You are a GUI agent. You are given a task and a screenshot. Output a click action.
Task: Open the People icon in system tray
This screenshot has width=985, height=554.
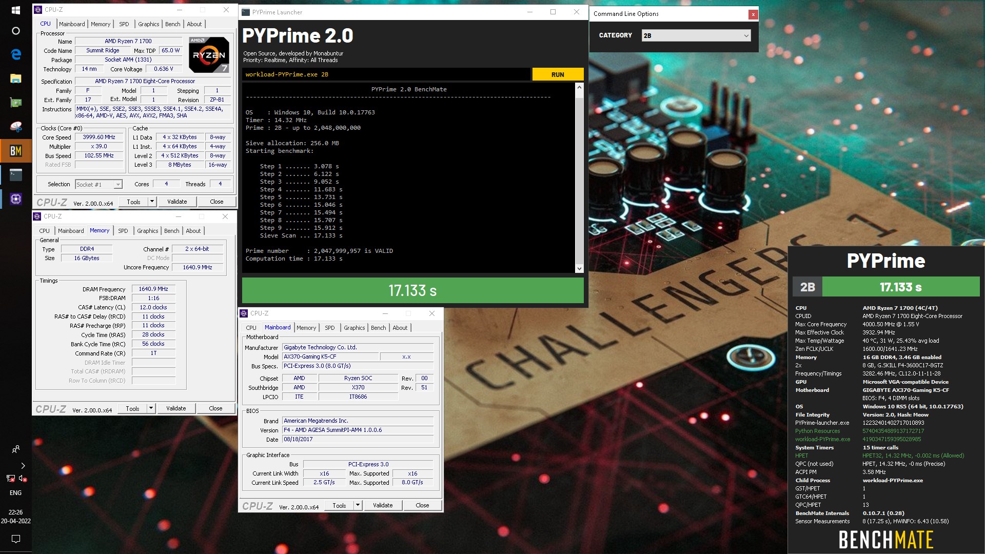tap(15, 449)
